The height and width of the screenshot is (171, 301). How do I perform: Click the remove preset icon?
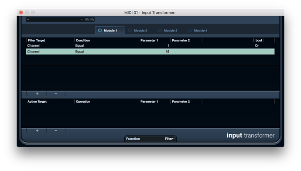pos(92,19)
